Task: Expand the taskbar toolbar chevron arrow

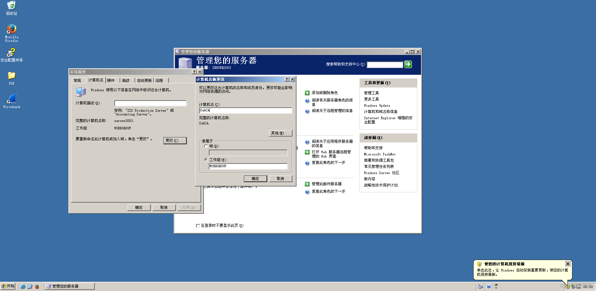Action: click(x=496, y=288)
